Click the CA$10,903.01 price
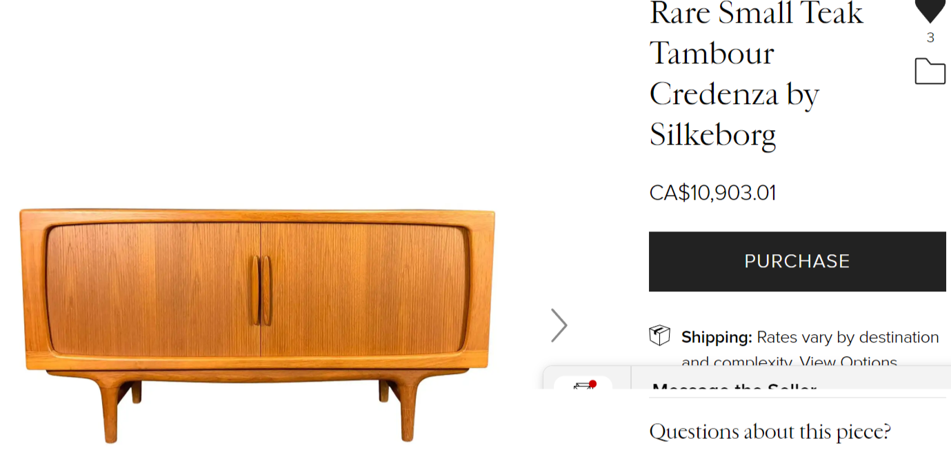Image resolution: width=951 pixels, height=452 pixels. [x=712, y=192]
